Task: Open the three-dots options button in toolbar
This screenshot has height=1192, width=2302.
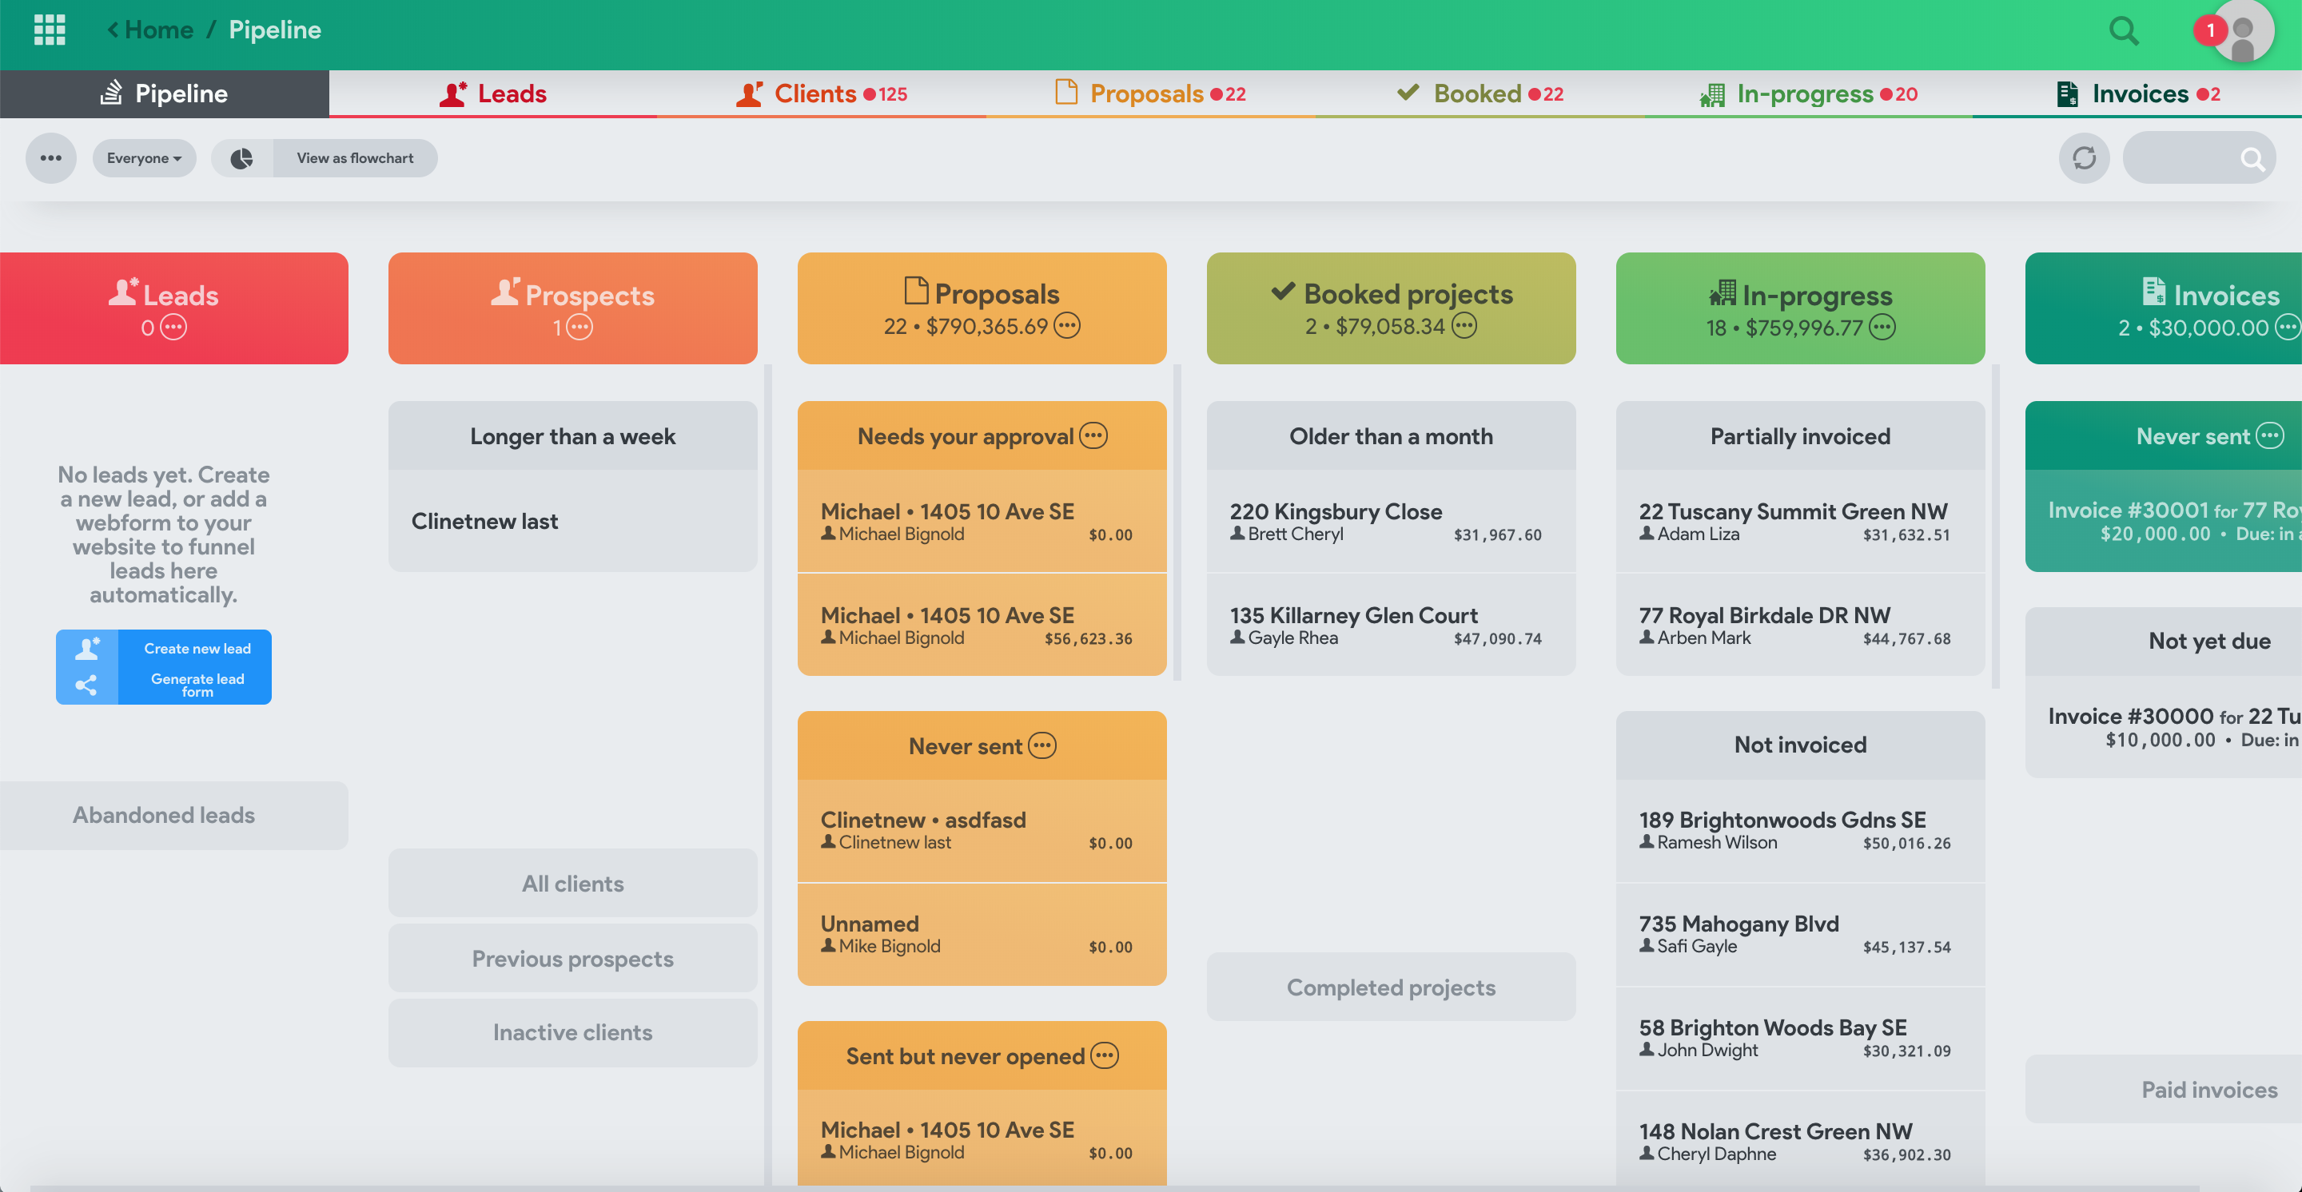Action: click(x=51, y=158)
